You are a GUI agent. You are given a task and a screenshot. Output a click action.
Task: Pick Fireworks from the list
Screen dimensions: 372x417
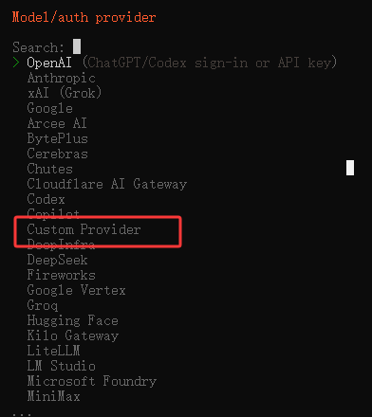tap(61, 275)
